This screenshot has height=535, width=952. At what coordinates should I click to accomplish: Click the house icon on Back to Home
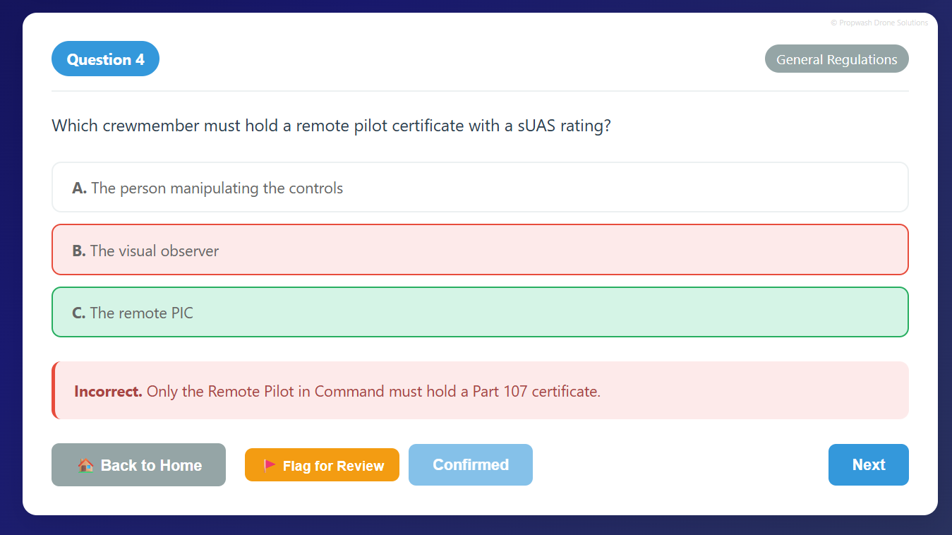click(85, 465)
